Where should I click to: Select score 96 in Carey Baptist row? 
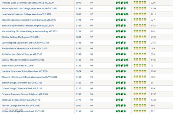(x=92, y=43)
